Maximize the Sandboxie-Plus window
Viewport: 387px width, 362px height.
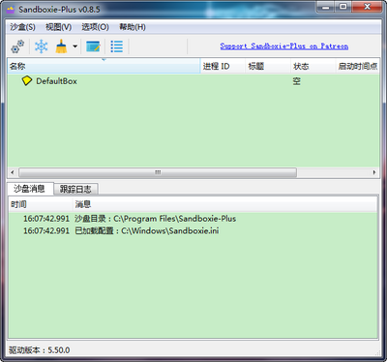point(343,7)
